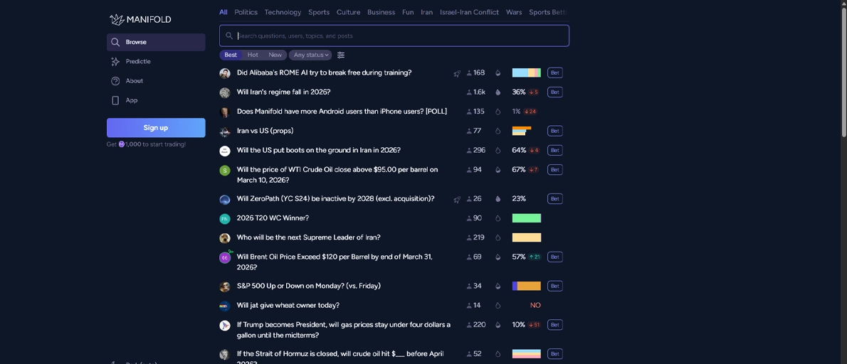Click avatar of Brent Oil Price question
This screenshot has width=847, height=364.
pos(225,258)
